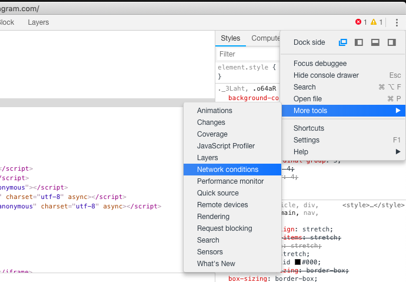Click the three-dot DevTools menu icon
The image size is (406, 282).
397,22
